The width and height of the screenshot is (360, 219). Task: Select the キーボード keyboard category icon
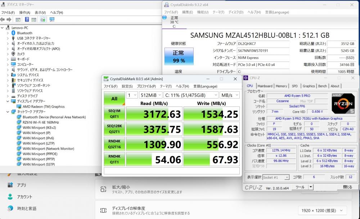point(13,59)
